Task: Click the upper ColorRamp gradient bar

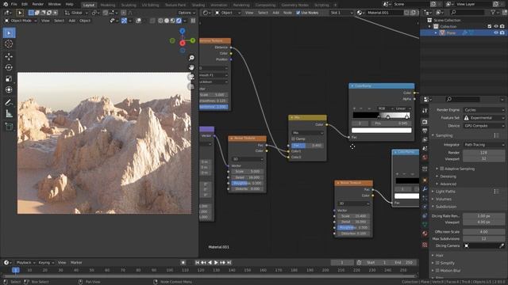Action: point(381,116)
